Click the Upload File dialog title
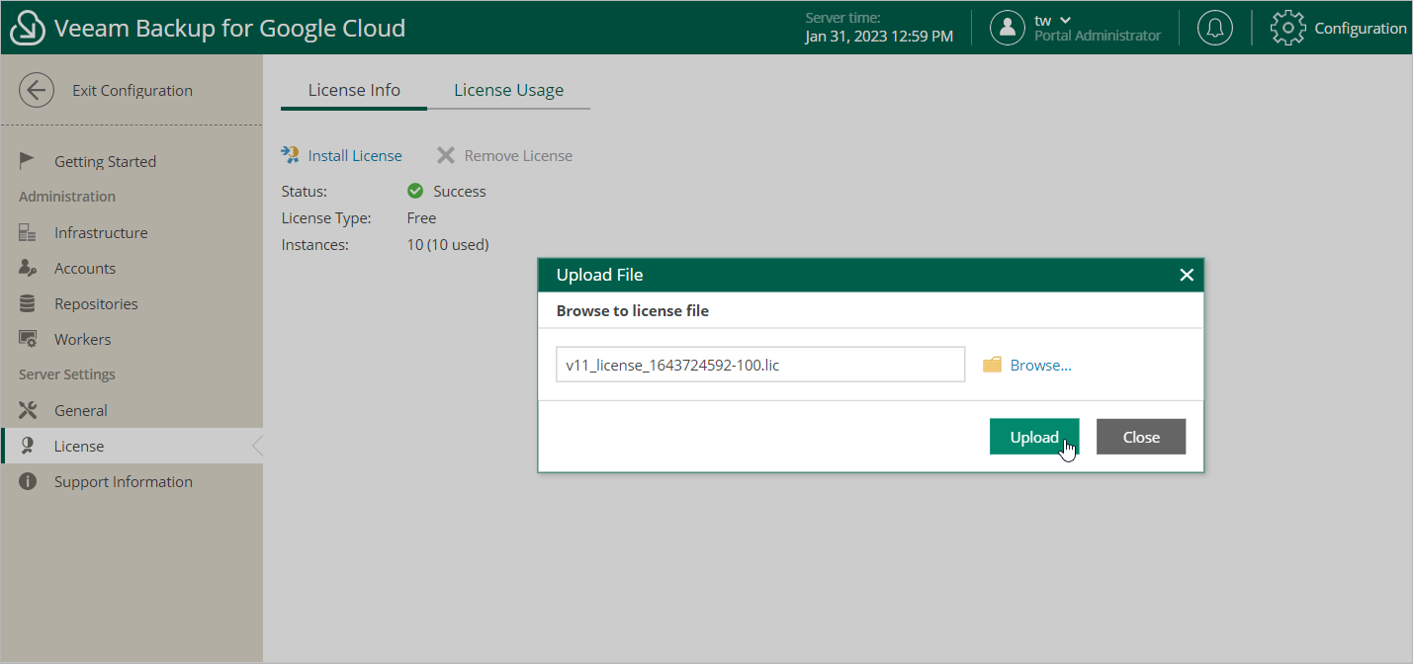Image resolution: width=1413 pixels, height=664 pixels. (600, 275)
